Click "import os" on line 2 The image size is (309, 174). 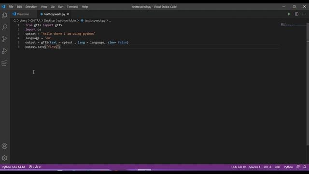coord(33,29)
